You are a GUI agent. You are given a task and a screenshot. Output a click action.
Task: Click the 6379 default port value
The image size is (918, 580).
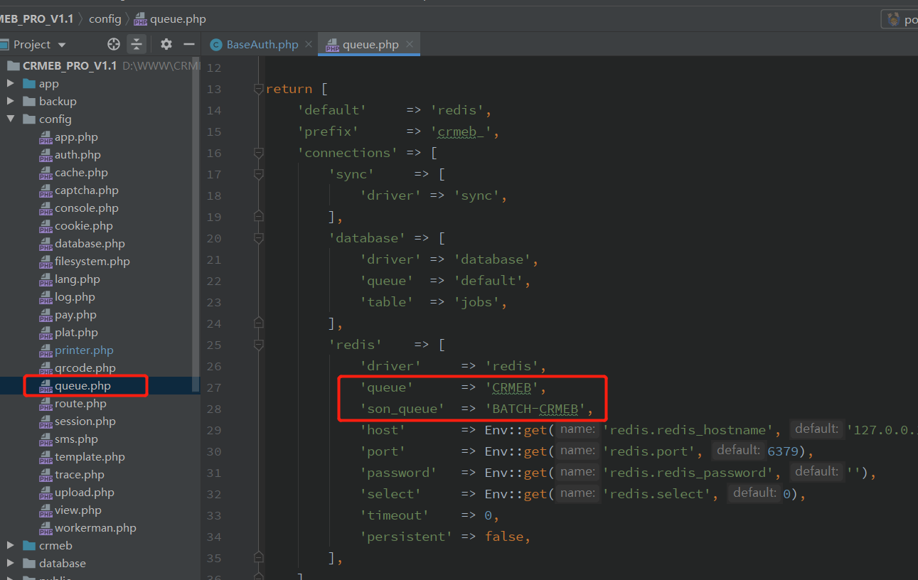pos(783,451)
